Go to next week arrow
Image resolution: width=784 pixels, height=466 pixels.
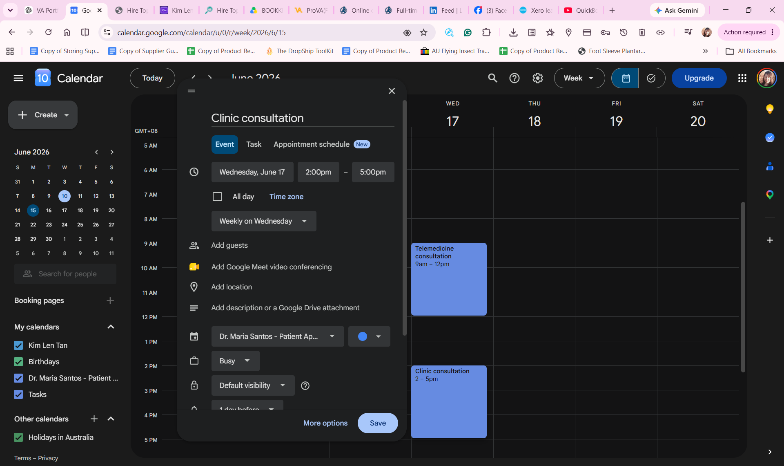point(210,78)
